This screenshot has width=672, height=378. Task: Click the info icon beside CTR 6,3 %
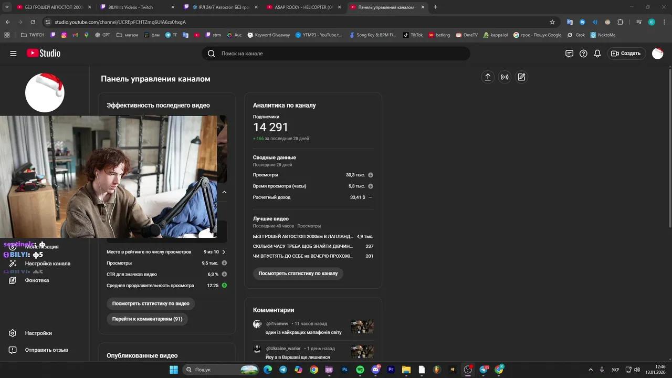(224, 274)
